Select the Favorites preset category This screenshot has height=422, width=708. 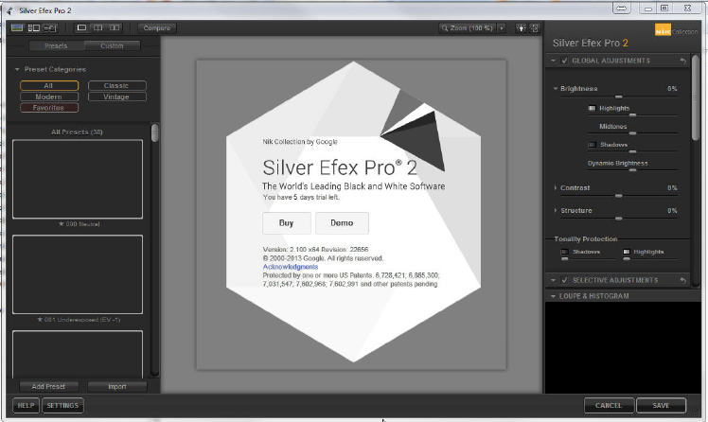coord(49,108)
